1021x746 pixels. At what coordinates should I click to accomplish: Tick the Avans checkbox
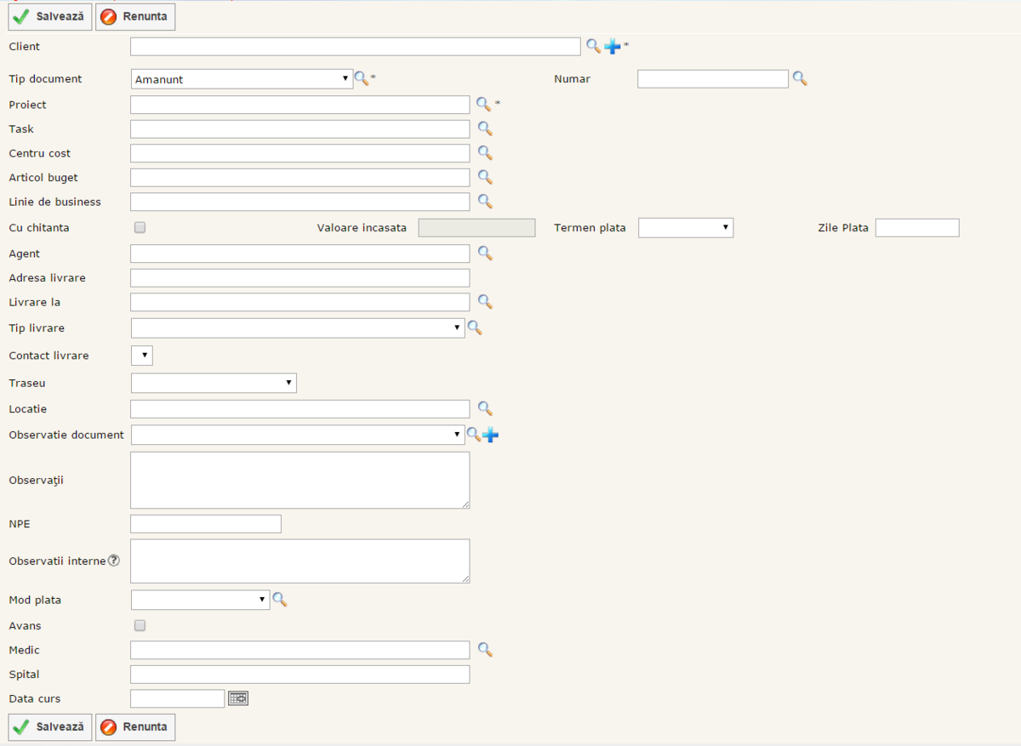click(140, 625)
